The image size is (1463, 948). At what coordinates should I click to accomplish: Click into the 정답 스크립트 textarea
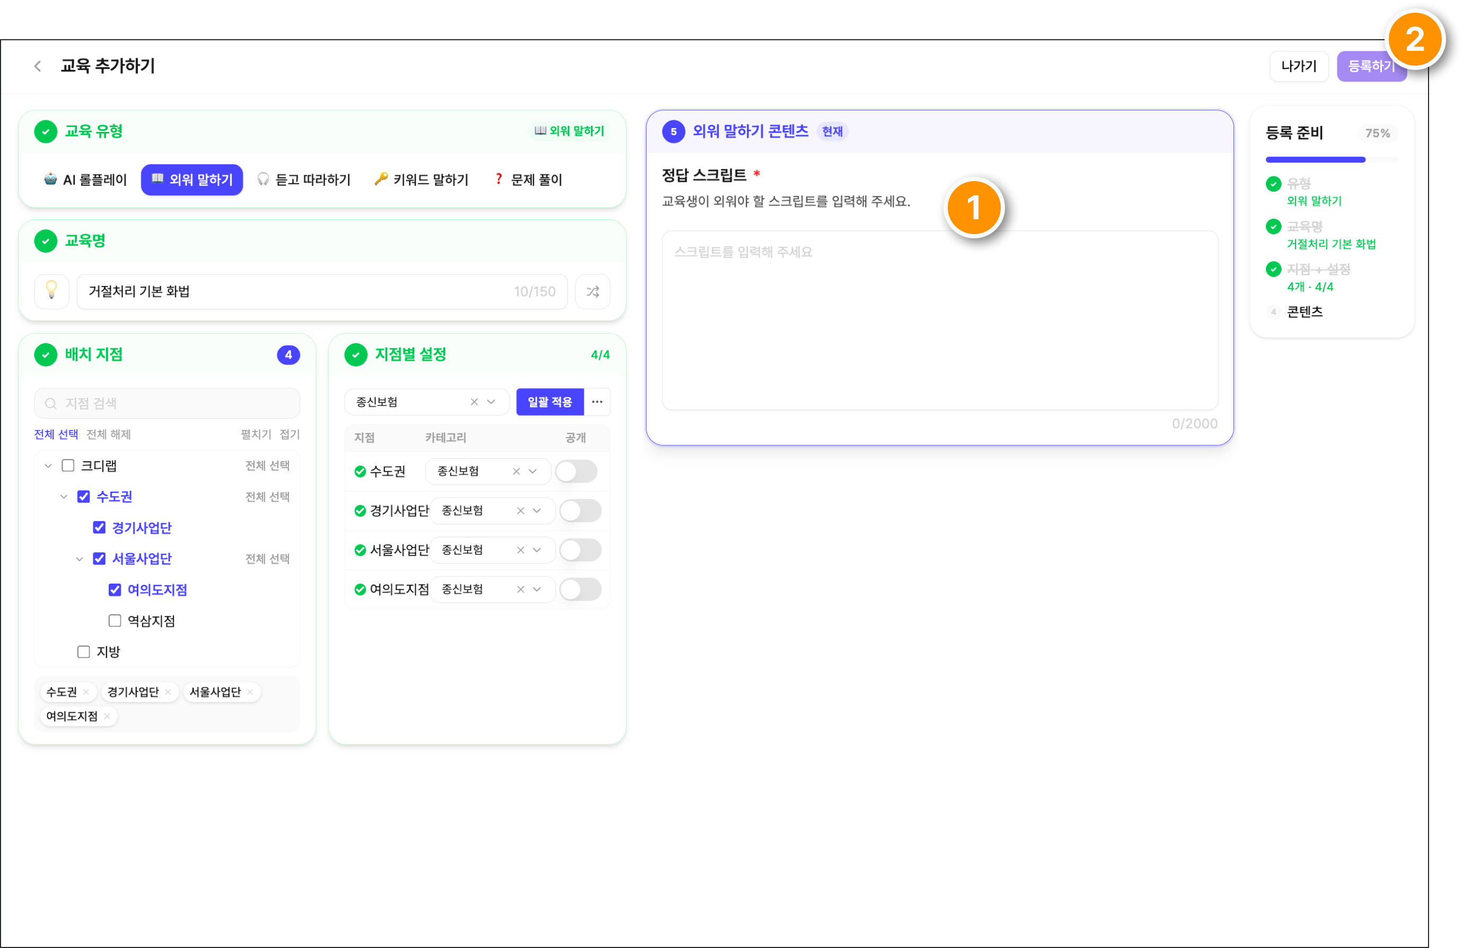(939, 320)
